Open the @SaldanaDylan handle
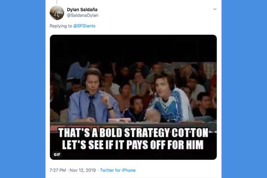Screen dimensions: 267x178 click(x=83, y=15)
